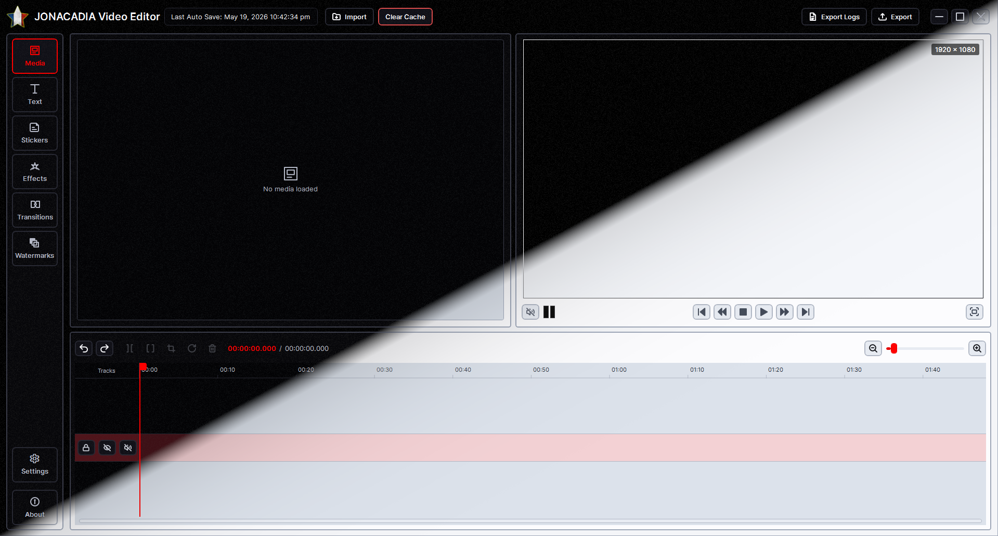Click the Last Auto Save timestamp
Screen dimensions: 998x536
(x=241, y=17)
